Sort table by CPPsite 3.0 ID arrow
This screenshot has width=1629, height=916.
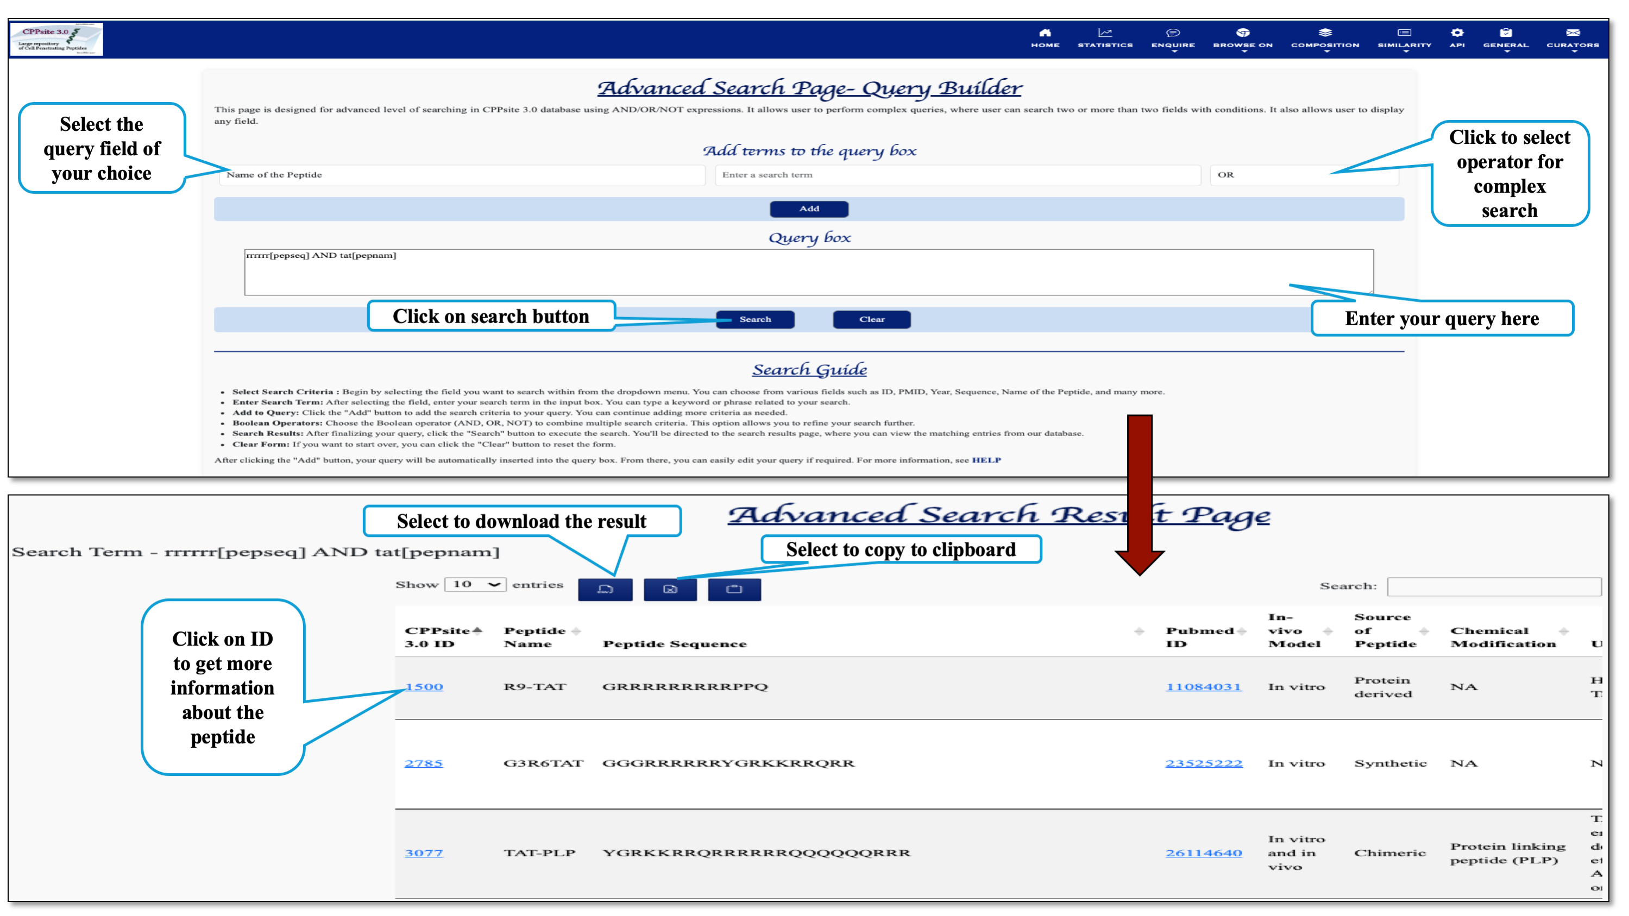pyautogui.click(x=477, y=630)
